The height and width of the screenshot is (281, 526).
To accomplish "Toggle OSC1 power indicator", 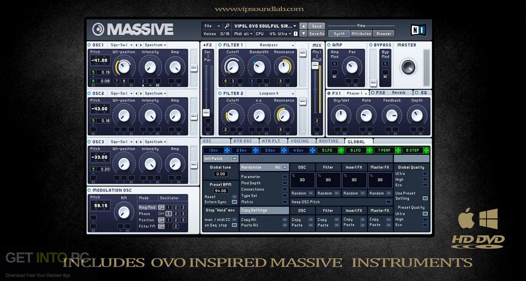I will pyautogui.click(x=89, y=45).
